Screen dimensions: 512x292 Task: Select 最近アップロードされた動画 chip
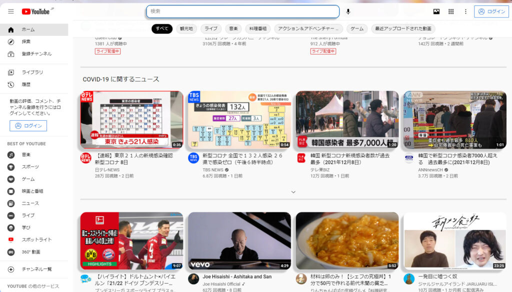click(403, 28)
